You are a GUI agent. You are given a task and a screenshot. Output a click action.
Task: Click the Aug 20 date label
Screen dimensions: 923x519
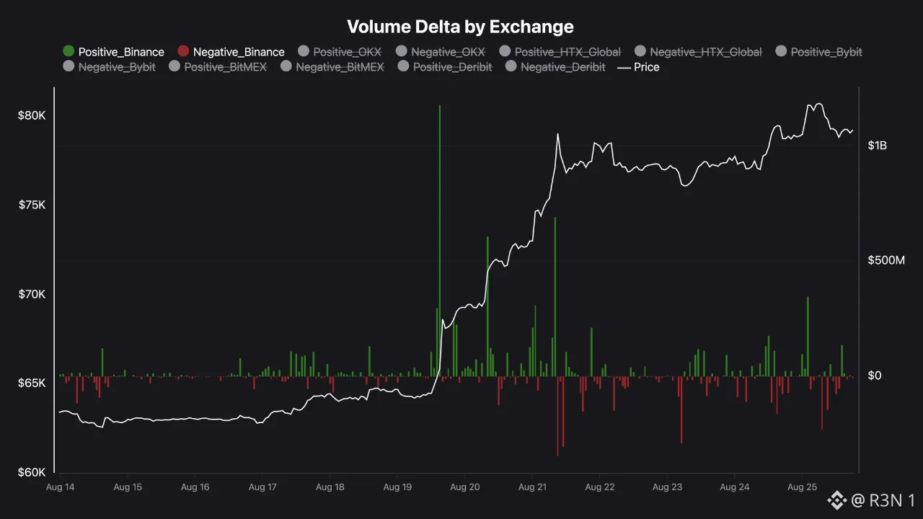pyautogui.click(x=465, y=487)
